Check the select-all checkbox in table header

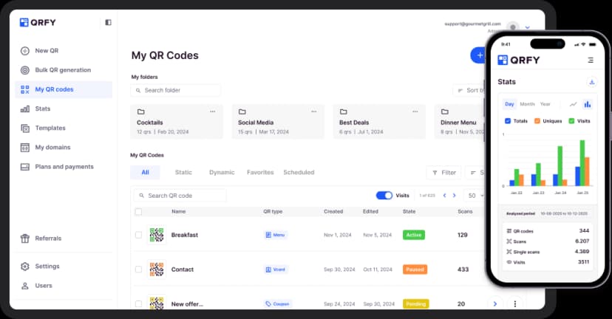(x=138, y=212)
